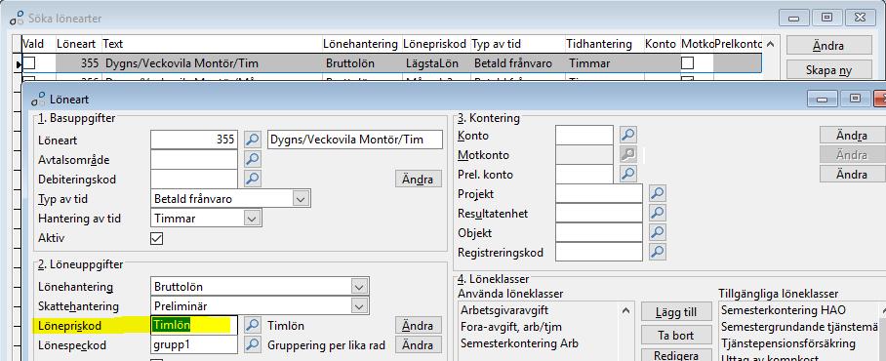Open lookup magnifier for Resultatenhet
Screen dimensions: 886x361
click(657, 213)
